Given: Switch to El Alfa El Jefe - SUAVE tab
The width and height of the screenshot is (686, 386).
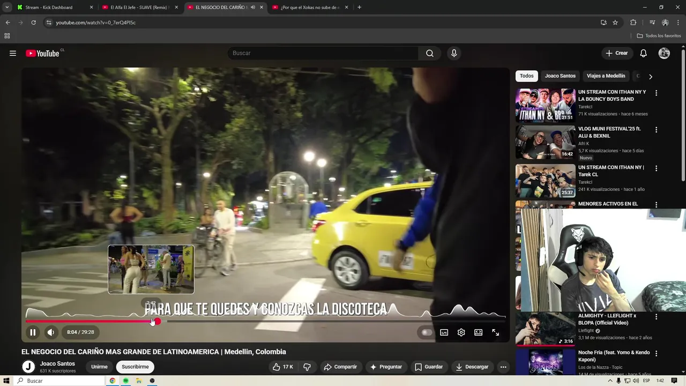Looking at the screenshot, I should 139,8.
